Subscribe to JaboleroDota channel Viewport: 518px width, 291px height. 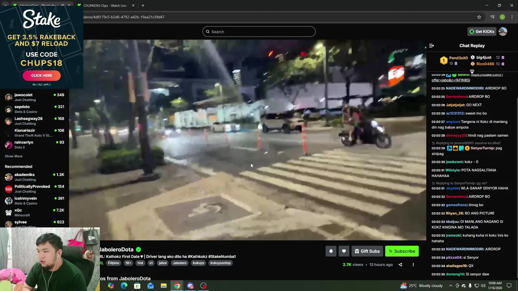(402, 251)
